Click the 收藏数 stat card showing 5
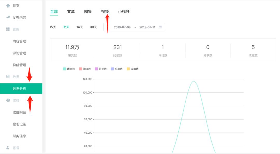 click(x=253, y=50)
